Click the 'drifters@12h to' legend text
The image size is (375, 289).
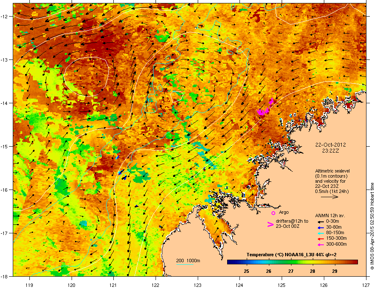click(292, 221)
